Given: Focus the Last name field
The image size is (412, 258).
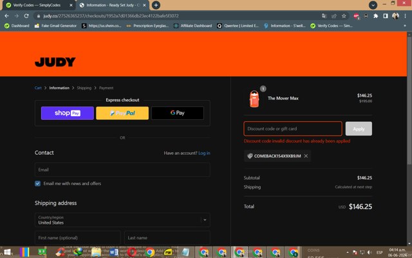Looking at the screenshot, I should [167, 238].
